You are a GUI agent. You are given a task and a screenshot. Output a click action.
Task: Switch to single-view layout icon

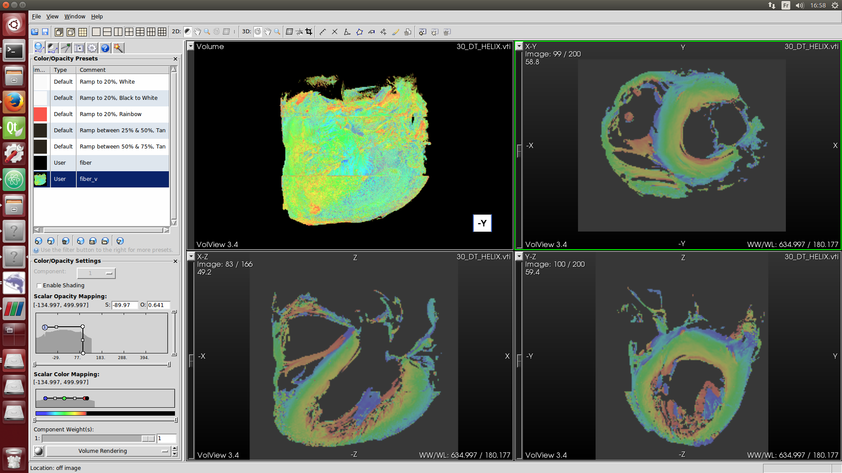pos(96,32)
